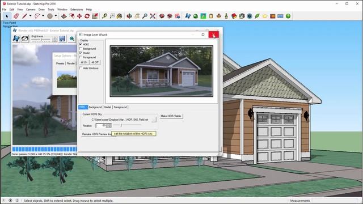Select the Tape Measure tool

[x=104, y=16]
